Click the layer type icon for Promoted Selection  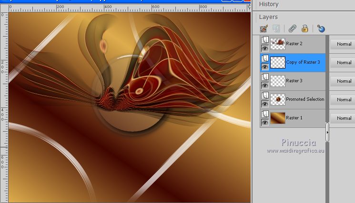point(264,96)
